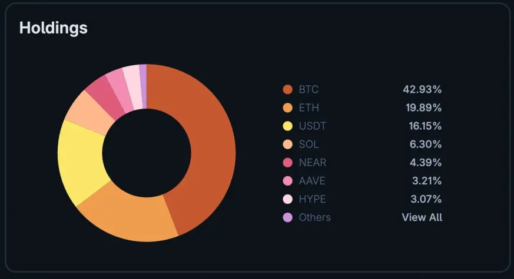
Task: Click the Others purple legend dot
Action: [288, 217]
